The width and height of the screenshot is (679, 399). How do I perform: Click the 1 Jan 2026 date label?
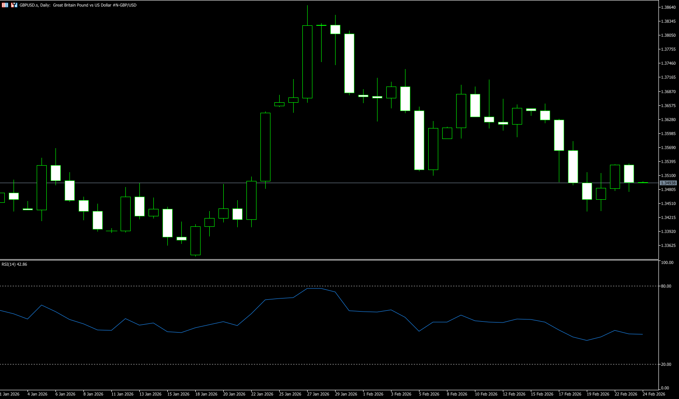pyautogui.click(x=10, y=394)
